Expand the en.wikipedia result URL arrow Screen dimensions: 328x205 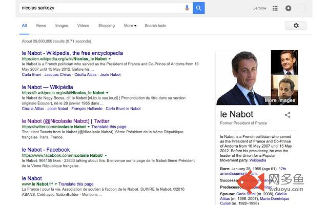[110, 59]
